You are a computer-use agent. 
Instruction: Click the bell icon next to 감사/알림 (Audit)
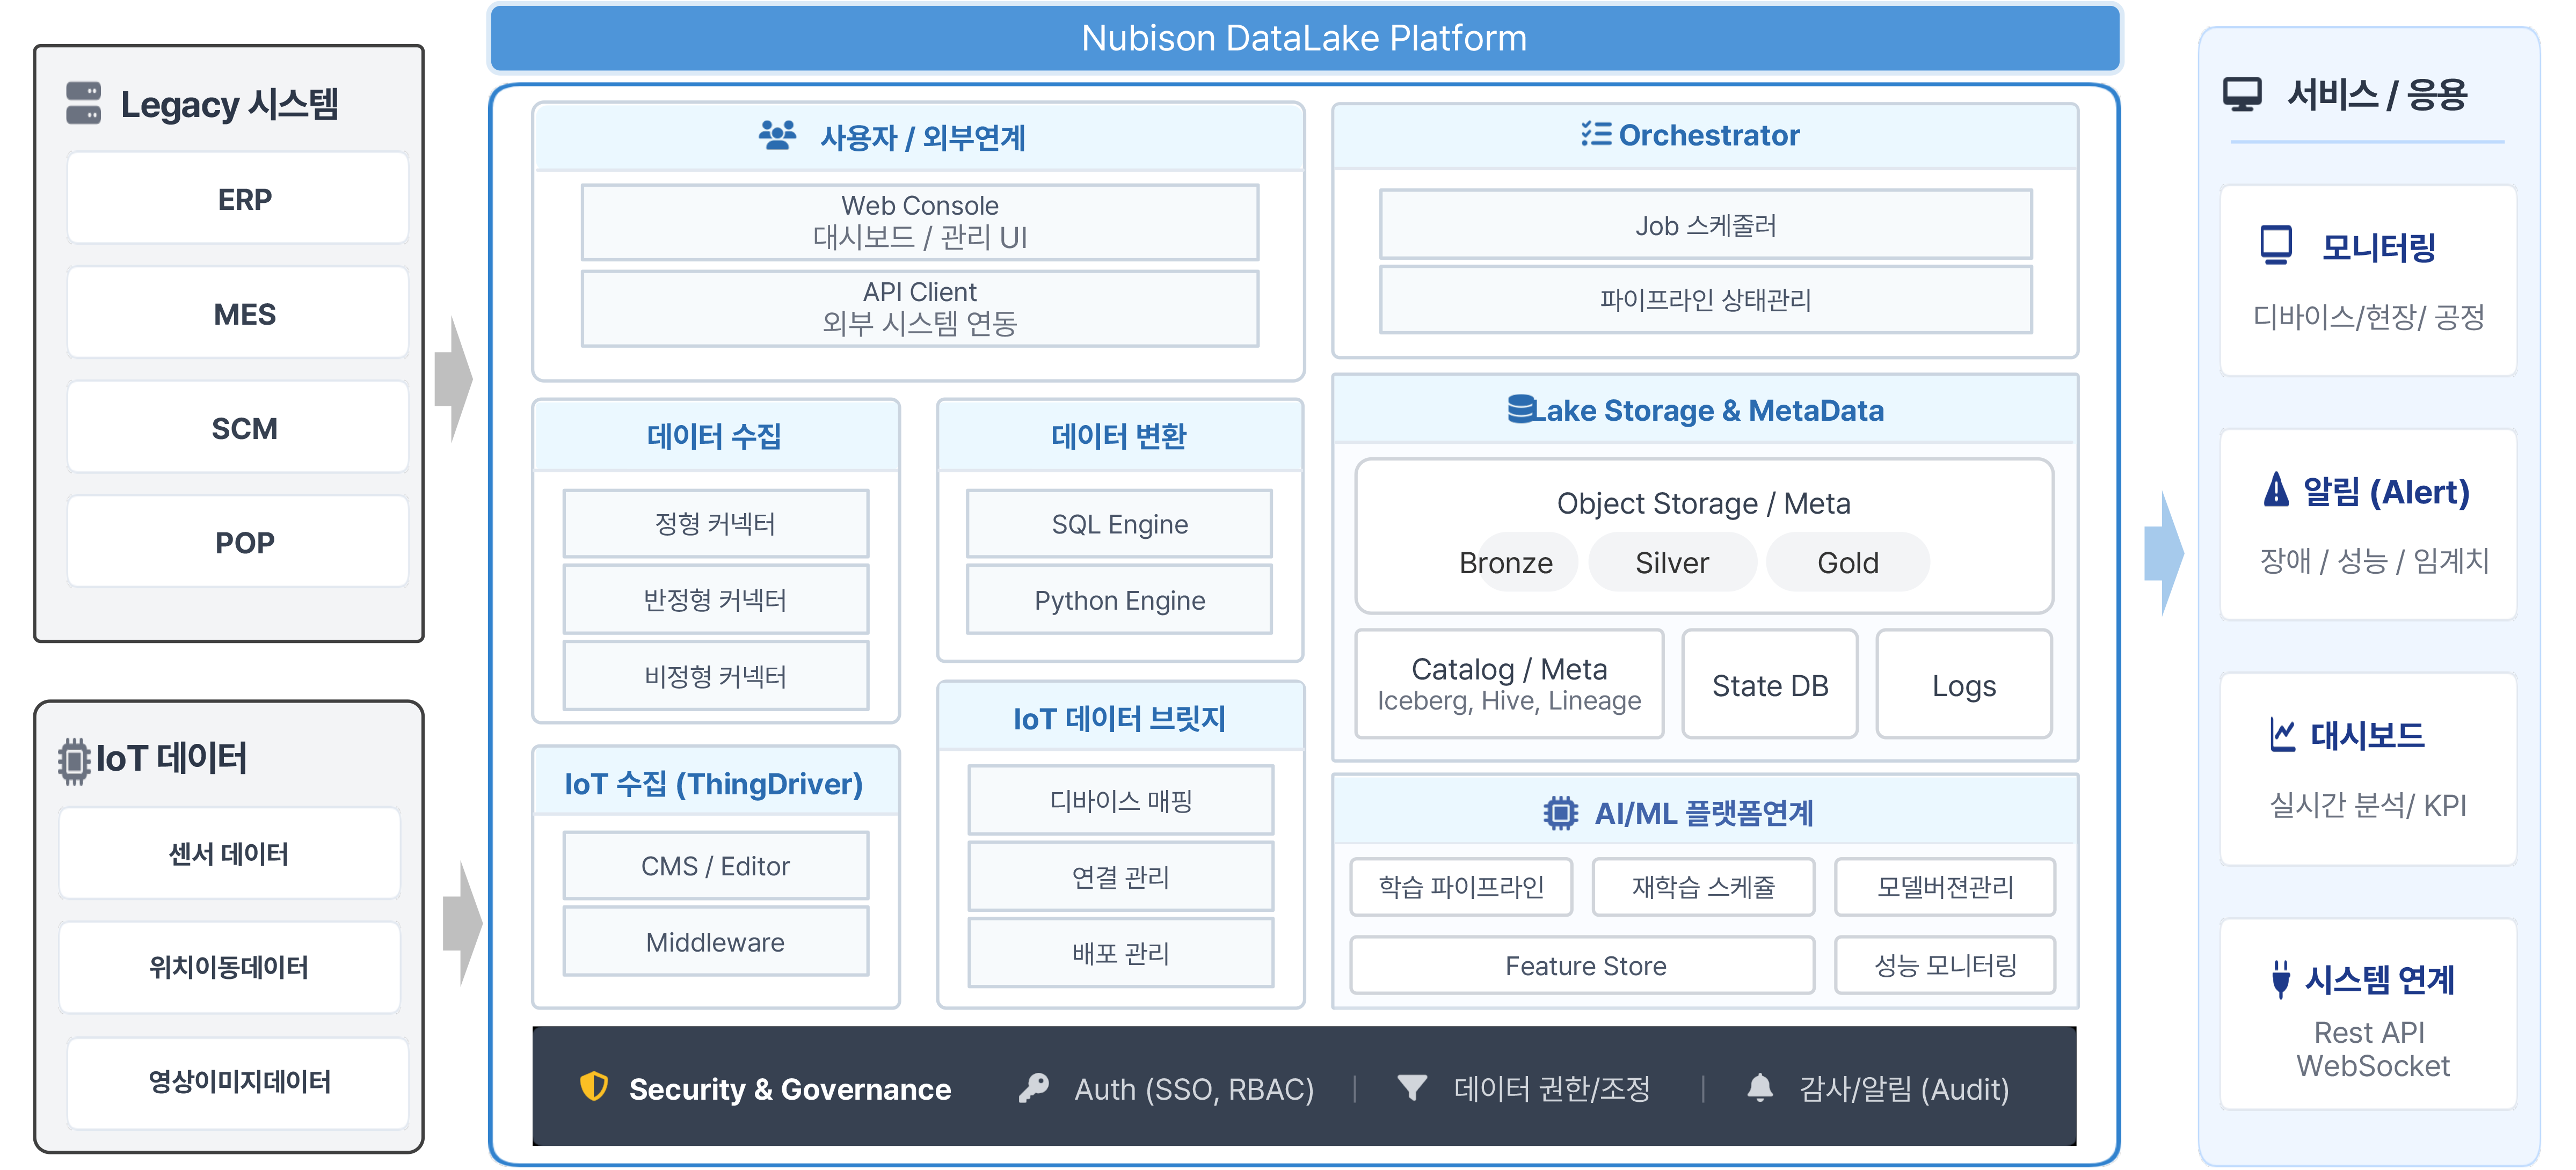(x=1759, y=1087)
